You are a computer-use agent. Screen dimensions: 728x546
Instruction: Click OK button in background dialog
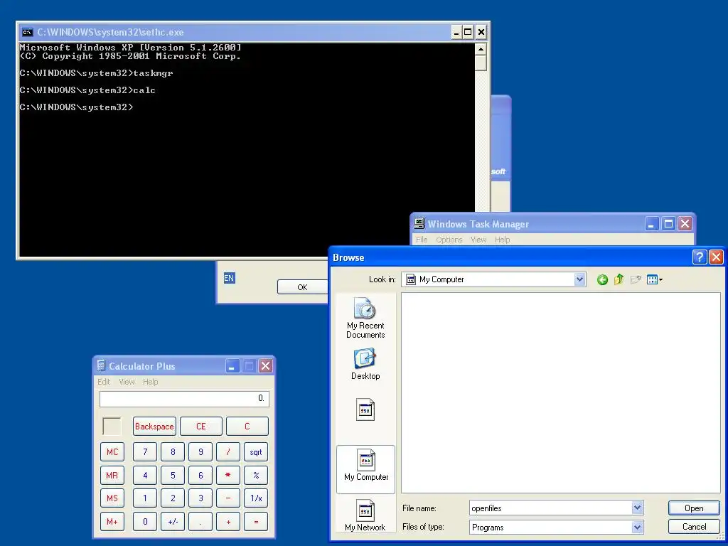(x=302, y=287)
